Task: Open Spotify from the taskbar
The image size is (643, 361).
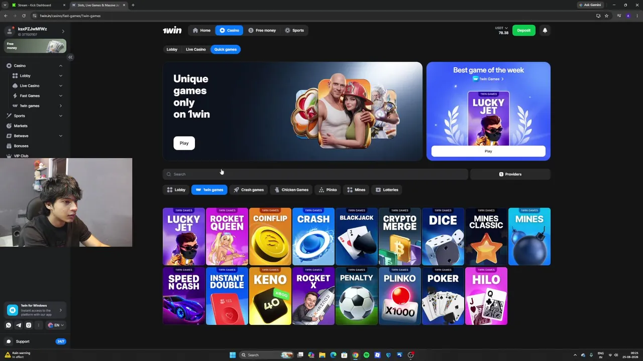Action: tap(366, 355)
